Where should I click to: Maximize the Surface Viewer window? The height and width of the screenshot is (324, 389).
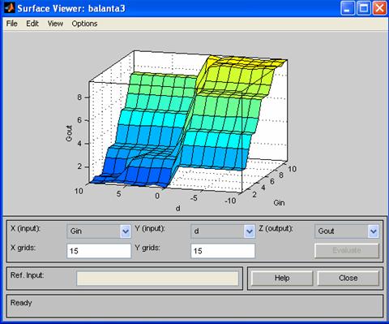click(364, 8)
